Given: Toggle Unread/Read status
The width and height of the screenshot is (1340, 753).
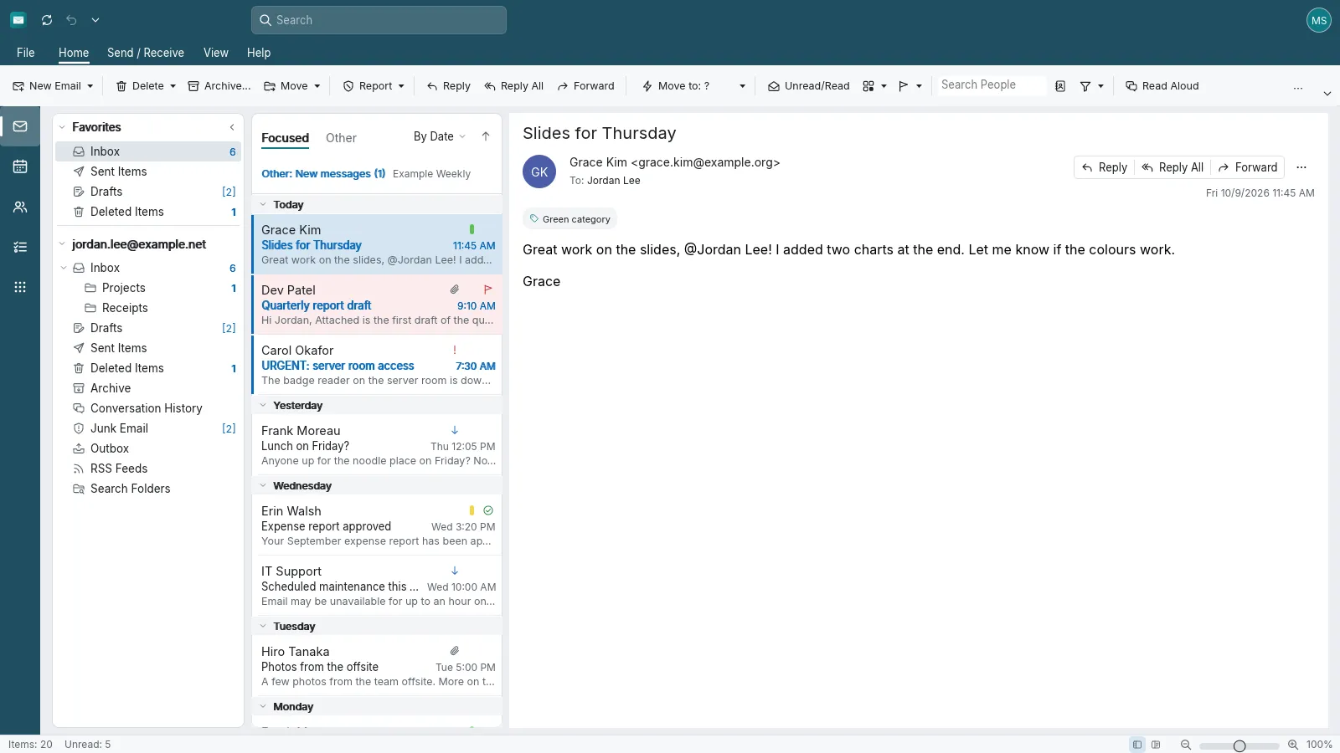Looking at the screenshot, I should [x=809, y=86].
